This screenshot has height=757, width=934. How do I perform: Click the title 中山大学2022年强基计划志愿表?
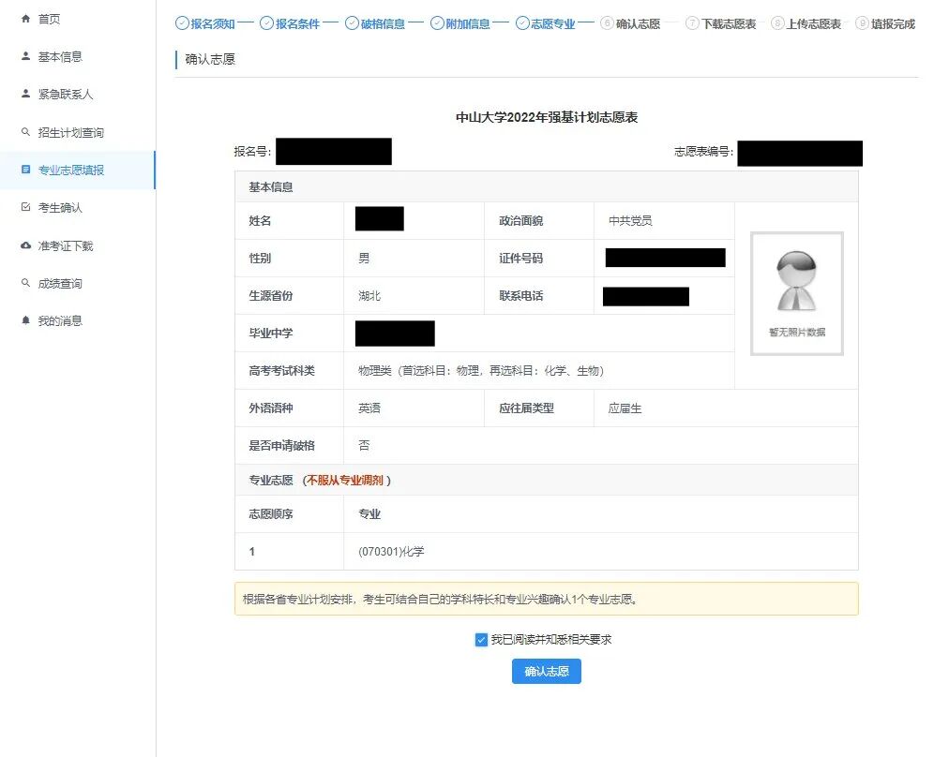[547, 117]
